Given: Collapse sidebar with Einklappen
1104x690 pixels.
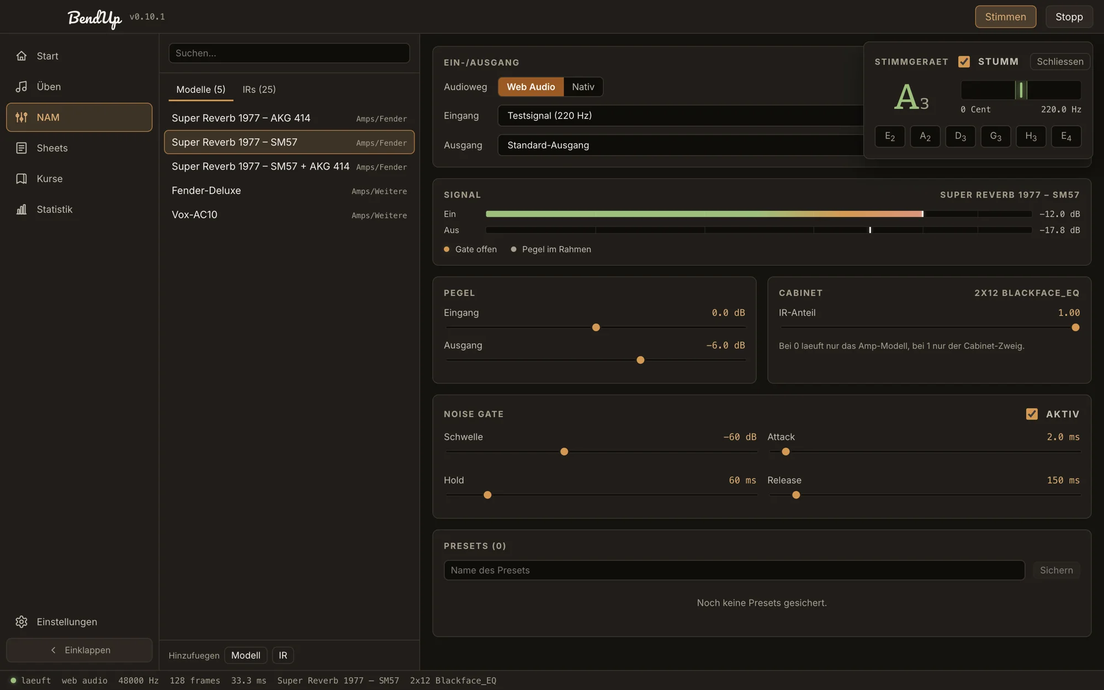Looking at the screenshot, I should pos(79,650).
